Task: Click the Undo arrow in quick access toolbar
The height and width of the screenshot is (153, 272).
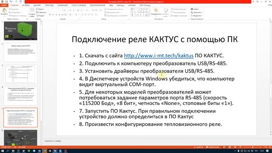Action: click(11, 2)
